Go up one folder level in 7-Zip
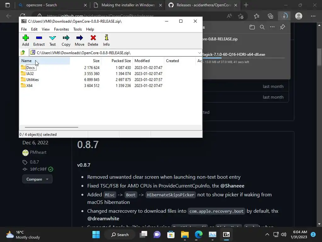 tap(23, 53)
